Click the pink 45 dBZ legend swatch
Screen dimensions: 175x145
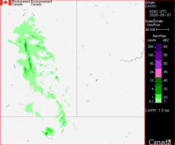click(x=158, y=73)
